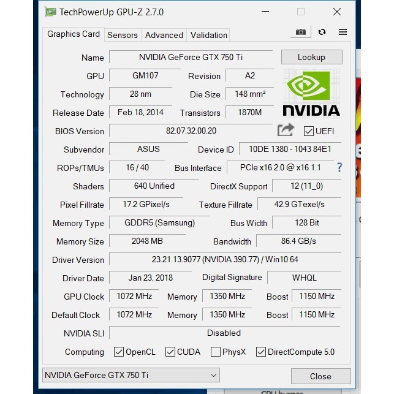
Task: Click the Shaders value 640 Unified
Action: tap(154, 186)
